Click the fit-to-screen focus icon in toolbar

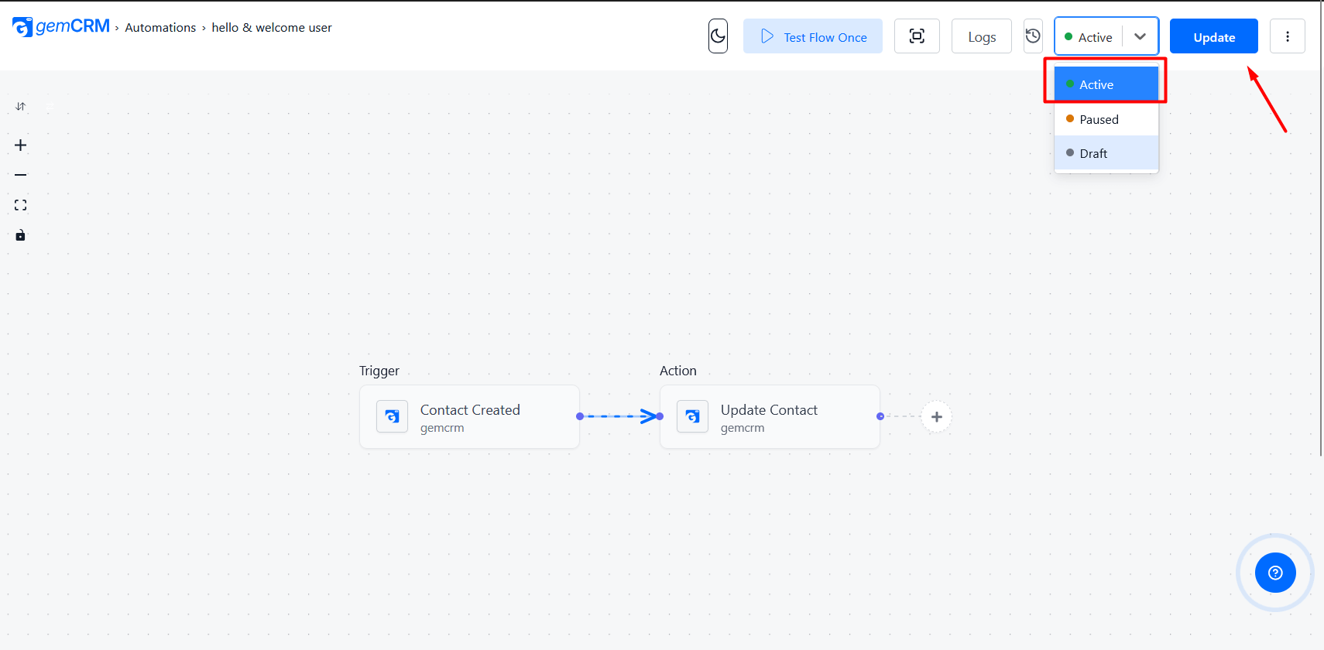[x=917, y=36]
